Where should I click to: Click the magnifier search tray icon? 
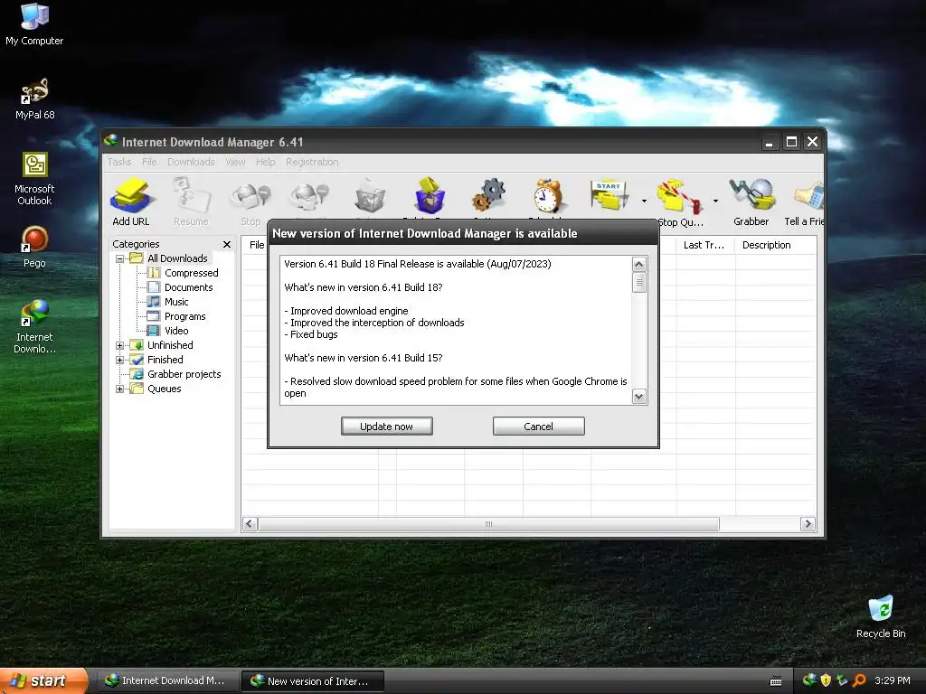pyautogui.click(x=859, y=680)
